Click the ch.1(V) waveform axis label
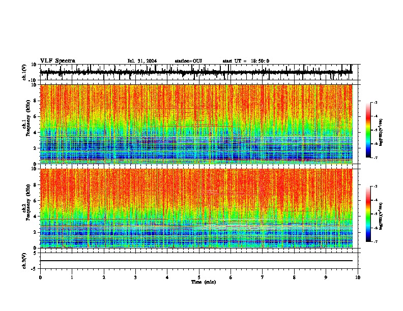 pyautogui.click(x=24, y=72)
